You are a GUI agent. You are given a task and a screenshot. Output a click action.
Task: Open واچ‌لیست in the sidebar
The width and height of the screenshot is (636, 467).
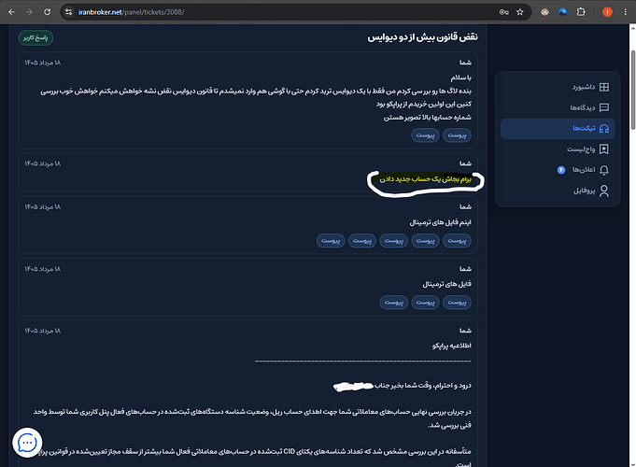tap(558, 149)
